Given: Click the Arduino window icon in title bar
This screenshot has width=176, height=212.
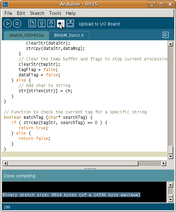Looking at the screenshot, I should tap(5, 5).
